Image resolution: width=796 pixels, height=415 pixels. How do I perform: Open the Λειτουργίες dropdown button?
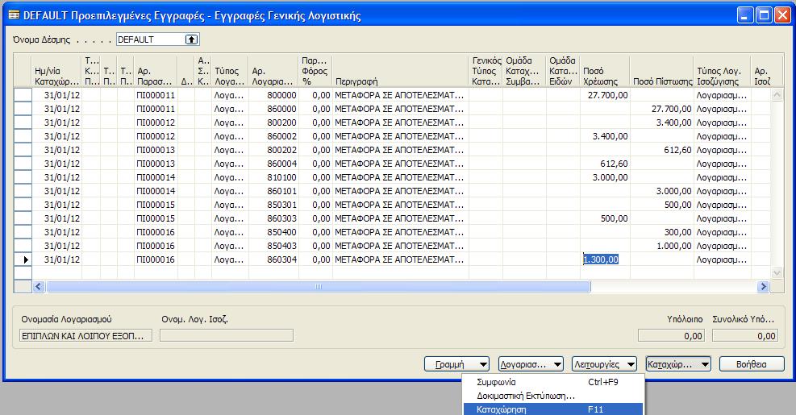pos(605,364)
